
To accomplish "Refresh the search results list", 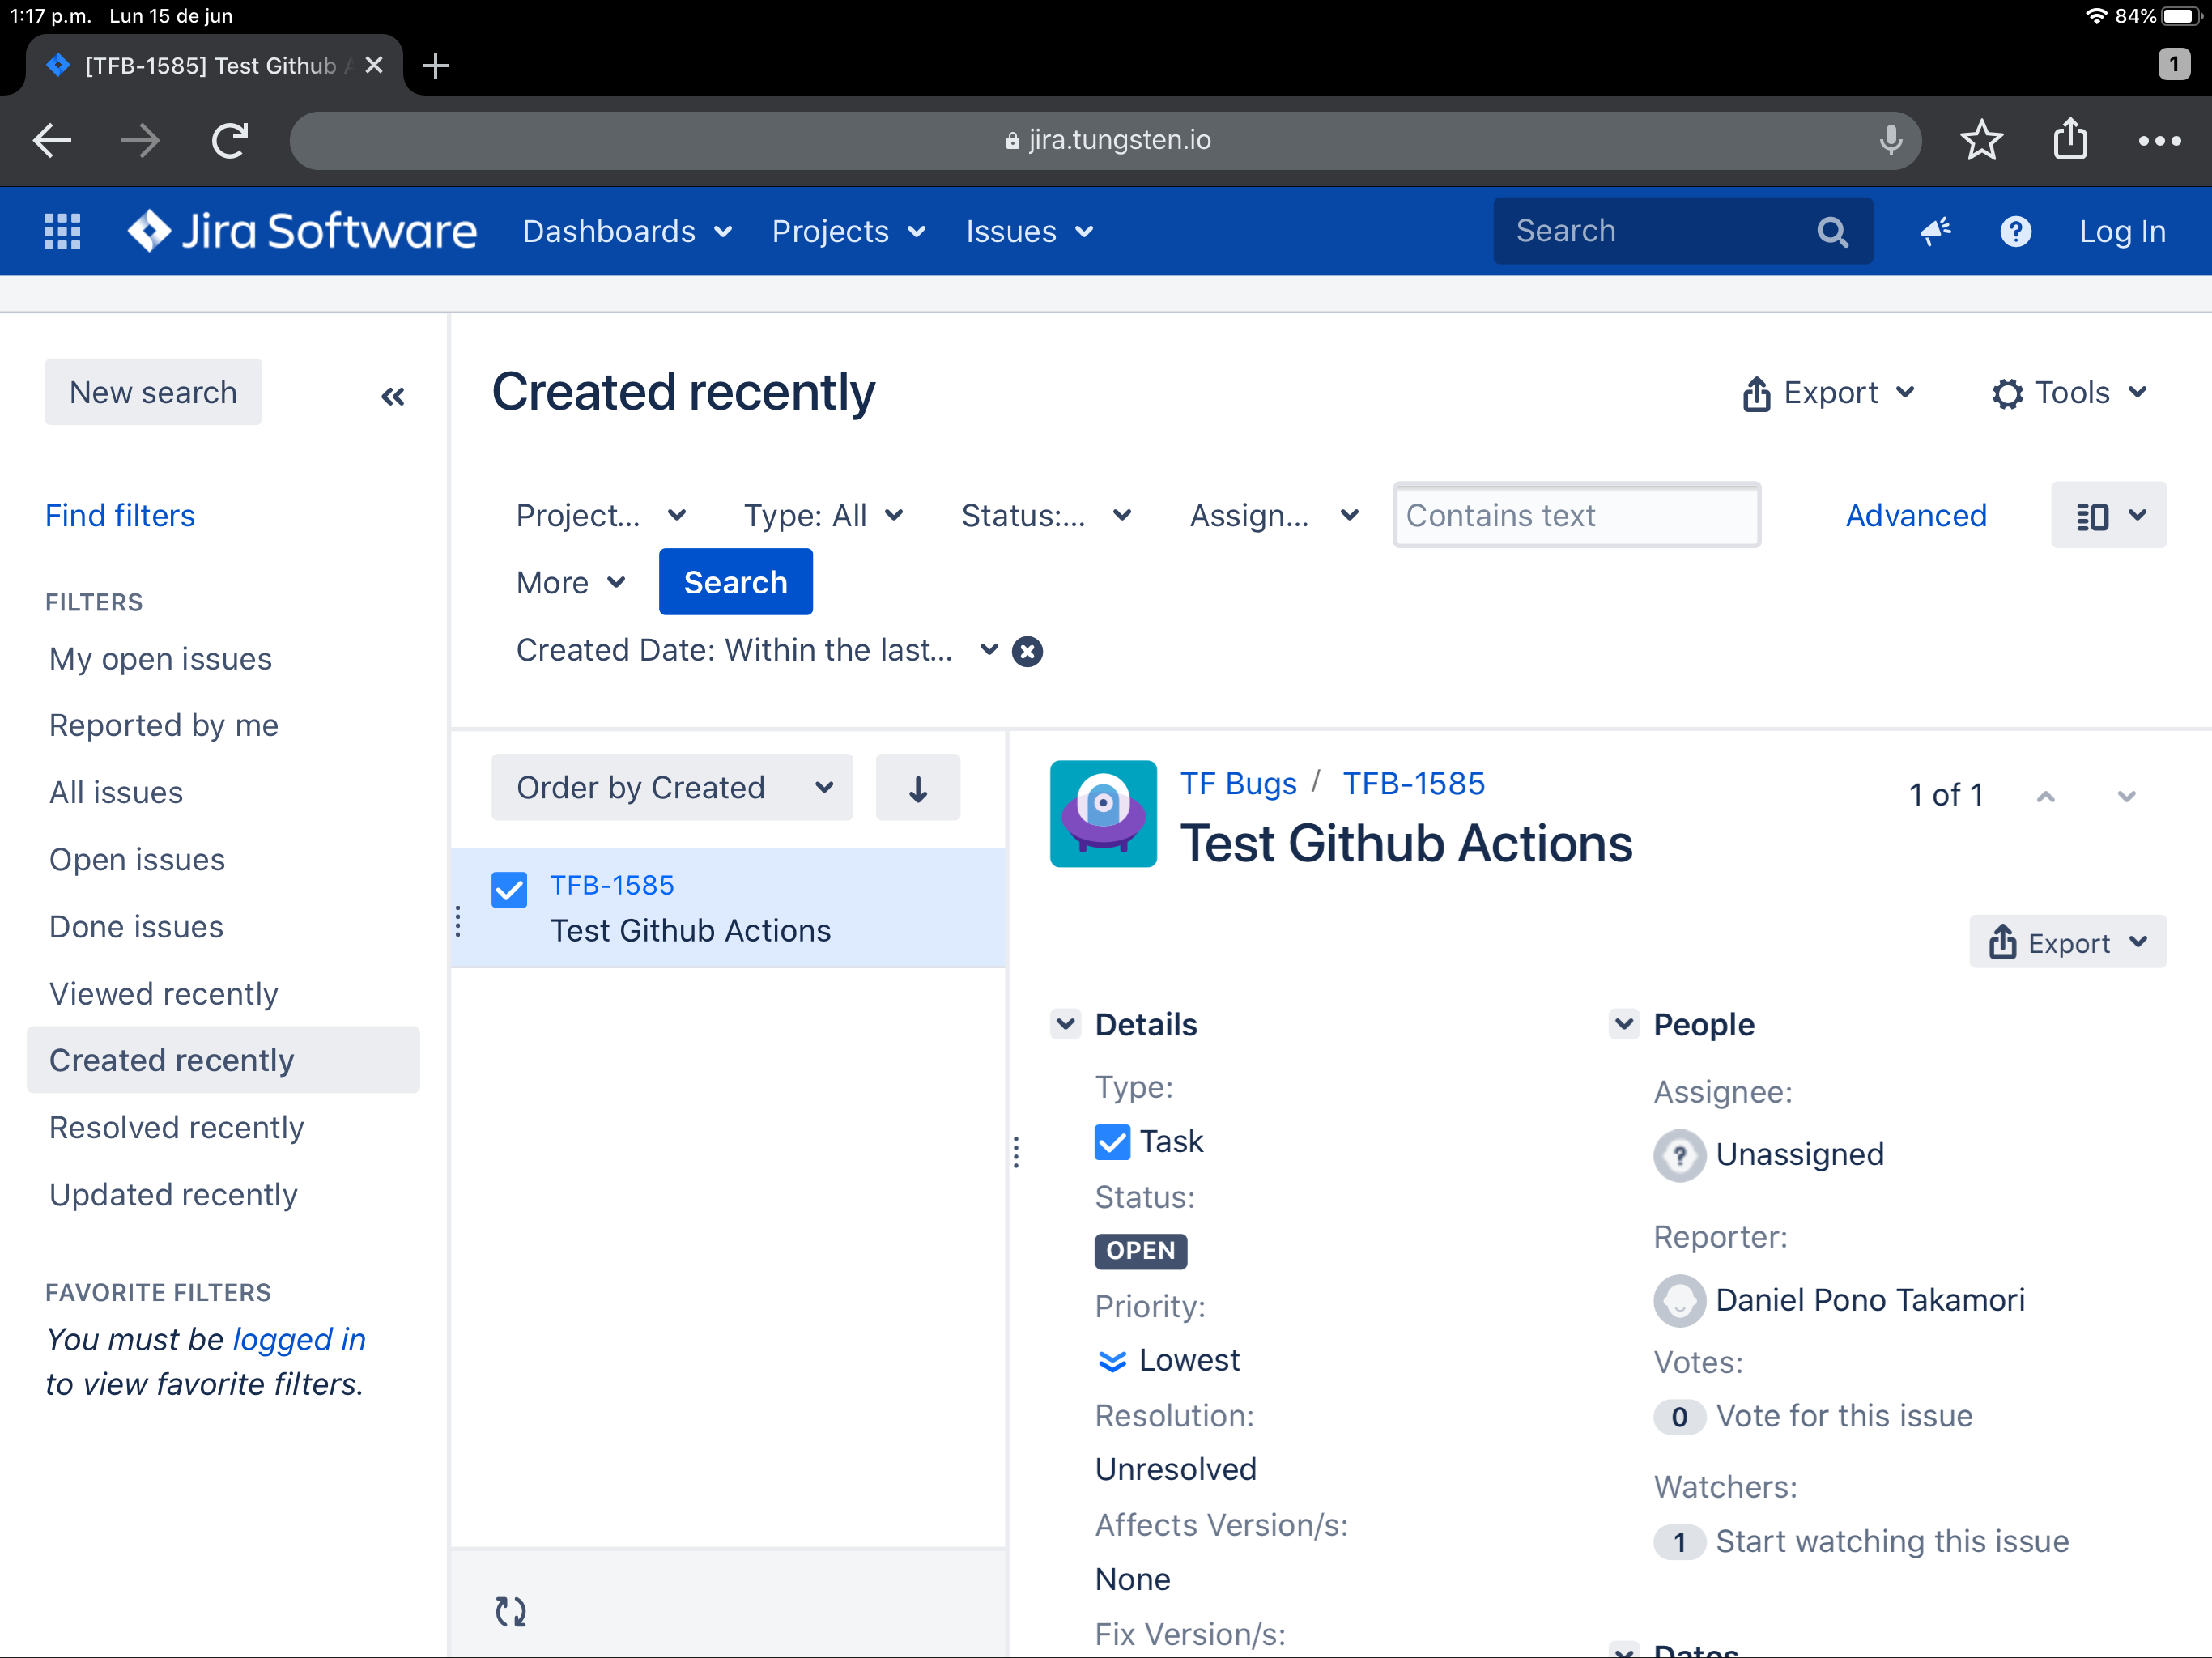I will tap(511, 1610).
